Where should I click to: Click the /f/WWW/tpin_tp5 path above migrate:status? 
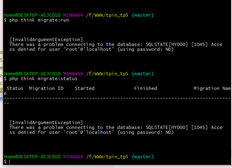point(107,74)
